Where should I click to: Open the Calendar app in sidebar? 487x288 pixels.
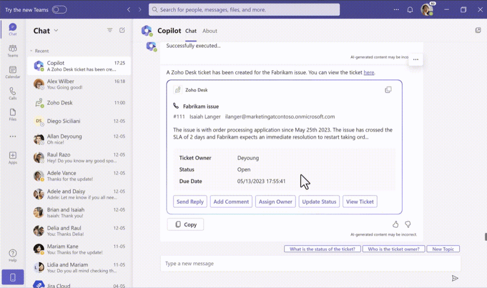13,72
